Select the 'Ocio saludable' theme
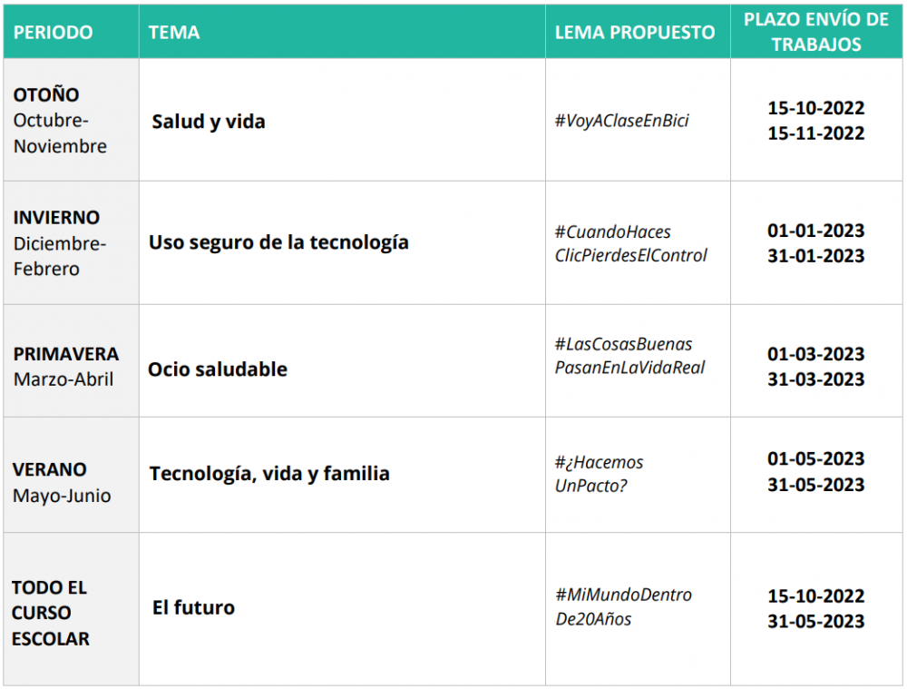 (218, 369)
